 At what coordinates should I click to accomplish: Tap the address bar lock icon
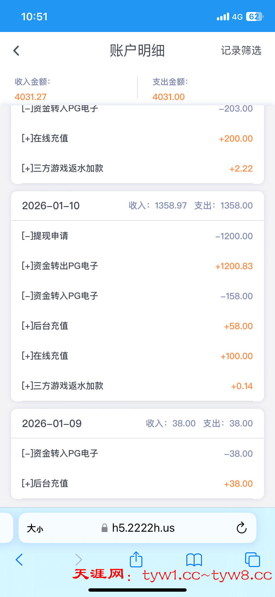pyautogui.click(x=104, y=528)
